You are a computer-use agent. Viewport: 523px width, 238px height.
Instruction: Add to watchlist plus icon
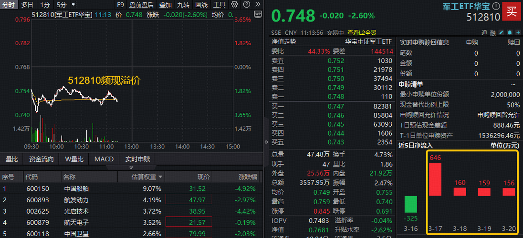click(518, 33)
